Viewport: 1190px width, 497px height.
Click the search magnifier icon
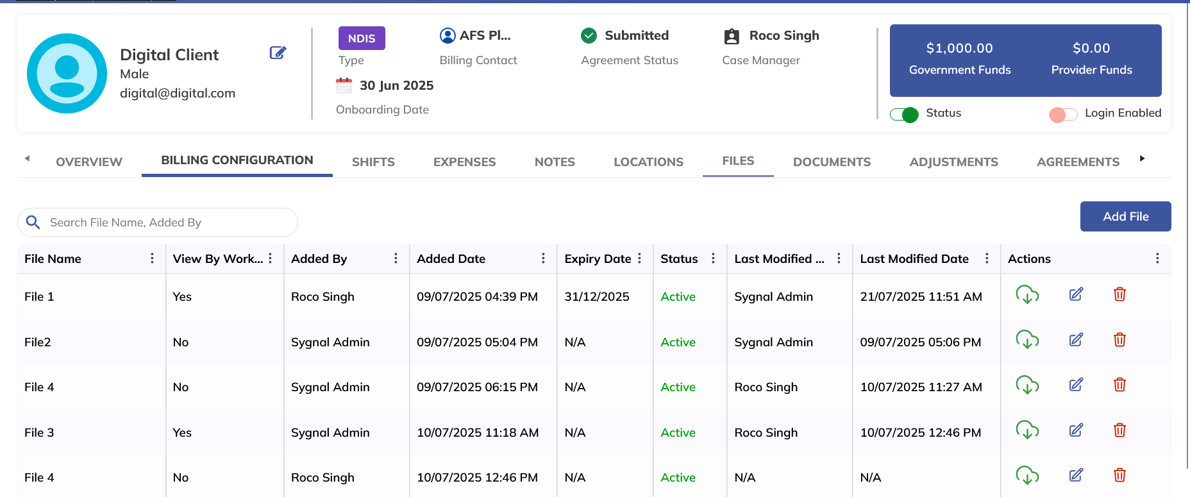pyautogui.click(x=33, y=223)
